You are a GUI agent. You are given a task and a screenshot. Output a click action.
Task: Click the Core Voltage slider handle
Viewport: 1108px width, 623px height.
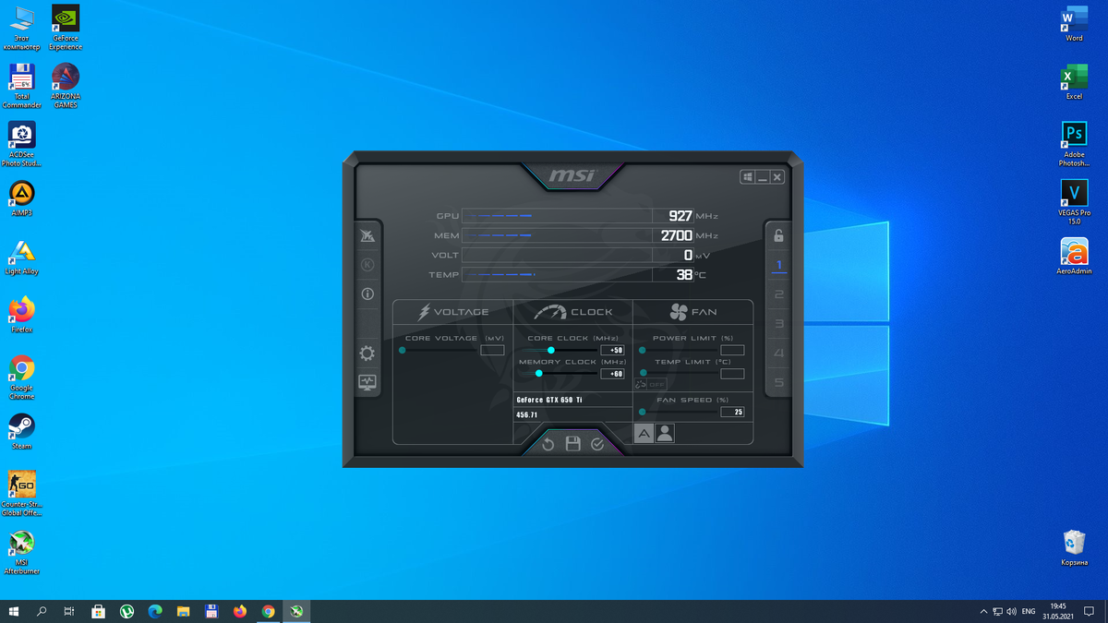pos(403,350)
